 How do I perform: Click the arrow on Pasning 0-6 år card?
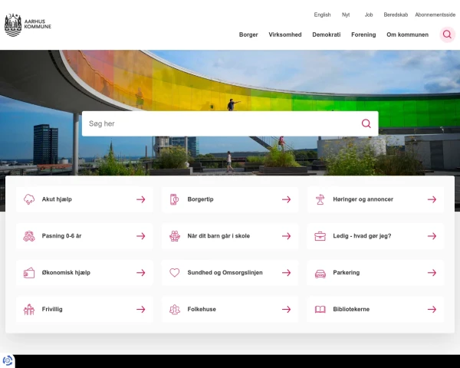pyautogui.click(x=141, y=236)
